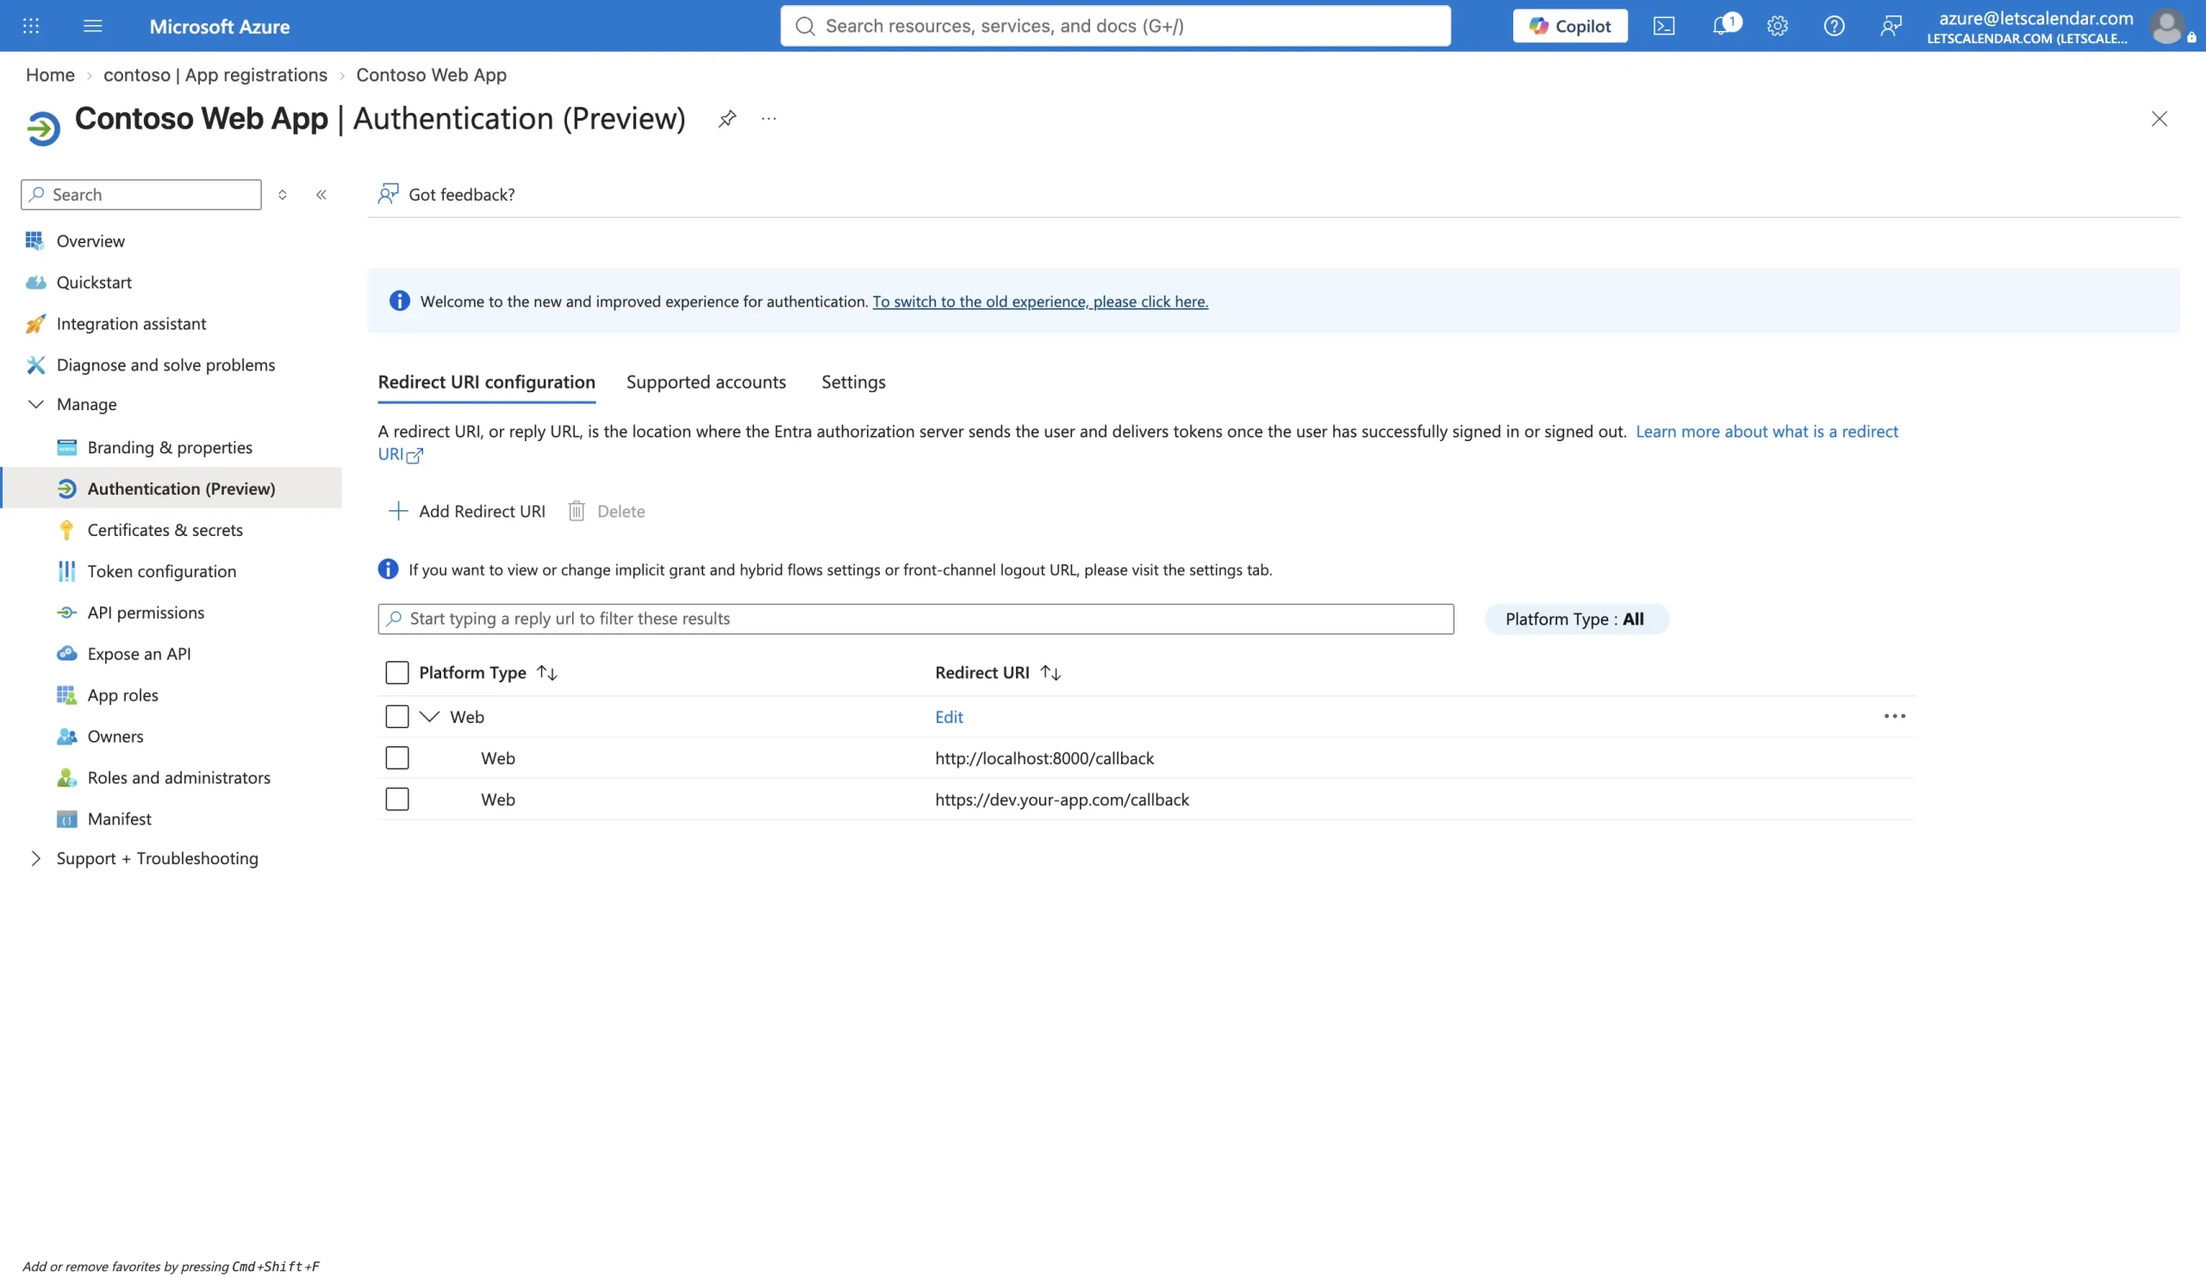This screenshot has height=1277, width=2206.
Task: Click the Delete trash icon
Action: [x=576, y=511]
